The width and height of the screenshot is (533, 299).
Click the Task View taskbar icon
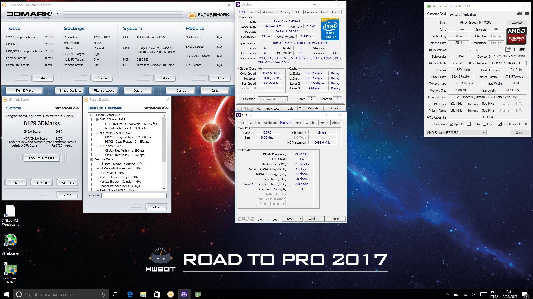(x=116, y=294)
